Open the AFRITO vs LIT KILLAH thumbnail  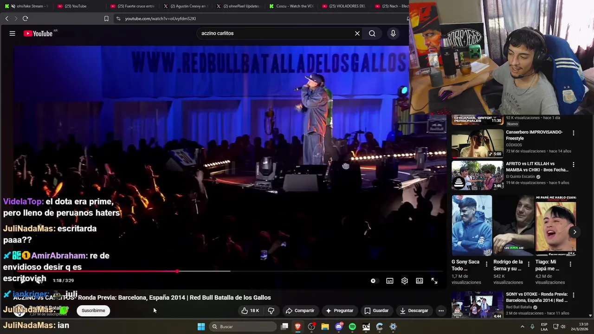[477, 175]
